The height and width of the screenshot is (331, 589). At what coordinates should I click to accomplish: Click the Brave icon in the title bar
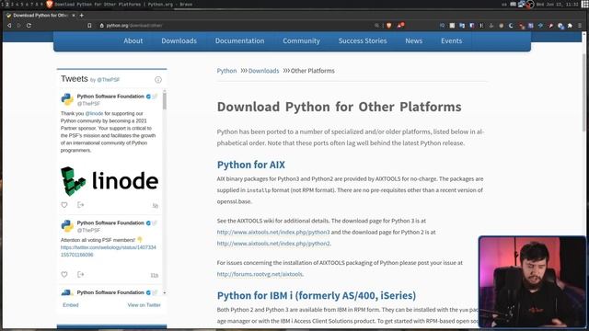(x=49, y=4)
